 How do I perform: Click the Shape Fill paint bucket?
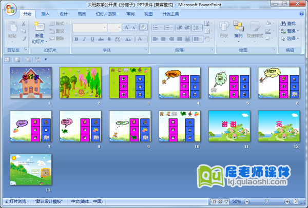tap(268, 24)
